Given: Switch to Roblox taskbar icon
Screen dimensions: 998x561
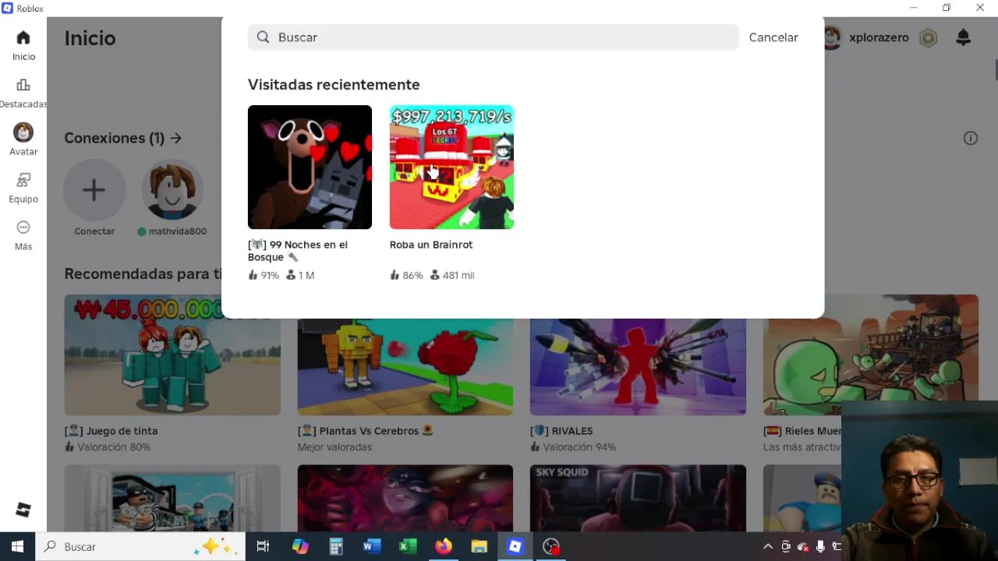Looking at the screenshot, I should (x=515, y=546).
